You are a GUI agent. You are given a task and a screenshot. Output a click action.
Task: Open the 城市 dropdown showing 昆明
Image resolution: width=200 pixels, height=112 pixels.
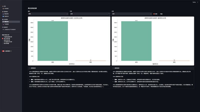click(x=48, y=14)
